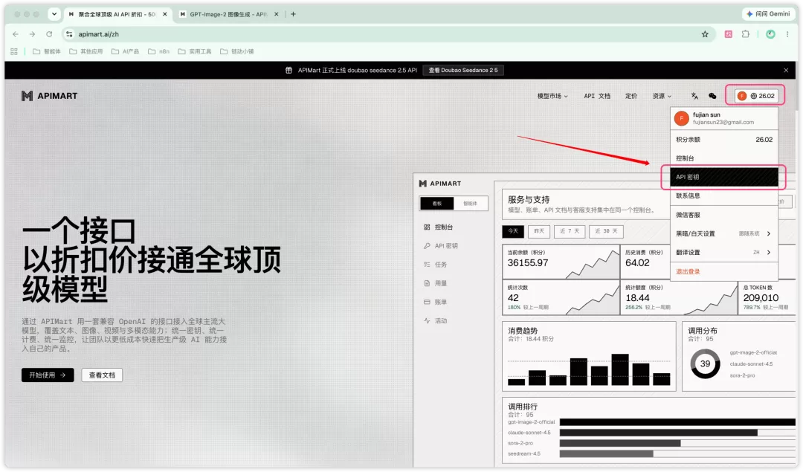This screenshot has height=472, width=803.
Task: Click the fujian sun avatar in menu
Action: click(x=682, y=118)
